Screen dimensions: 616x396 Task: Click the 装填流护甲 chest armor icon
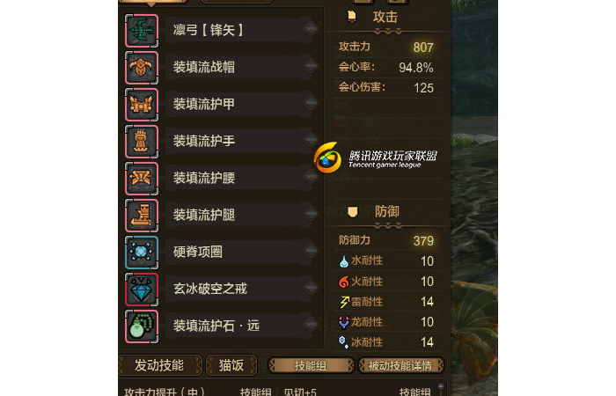pos(142,105)
